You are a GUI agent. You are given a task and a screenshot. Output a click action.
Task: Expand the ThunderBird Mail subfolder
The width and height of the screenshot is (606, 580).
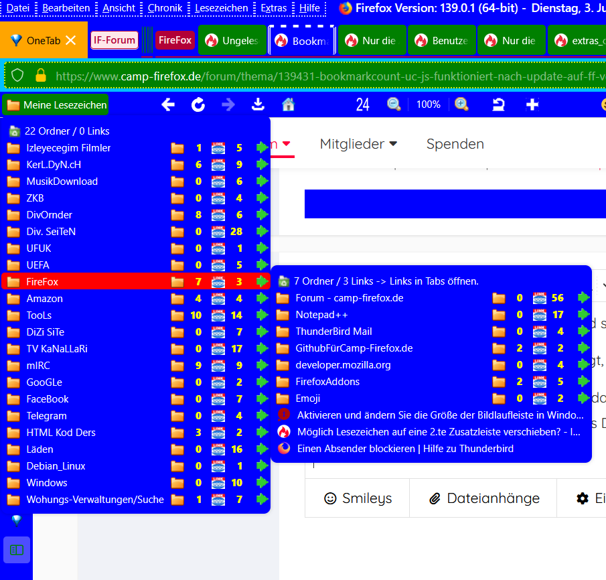[432, 332]
